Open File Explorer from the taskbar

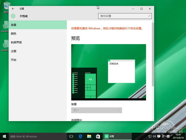tap(89, 136)
